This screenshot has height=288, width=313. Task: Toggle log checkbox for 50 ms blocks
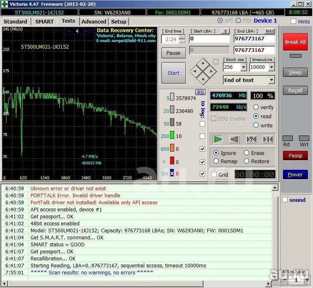click(x=202, y=124)
